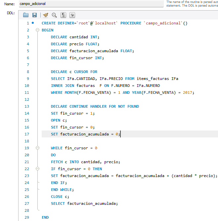Open a SQL script file via folder icon

pyautogui.click(x=26, y=15)
